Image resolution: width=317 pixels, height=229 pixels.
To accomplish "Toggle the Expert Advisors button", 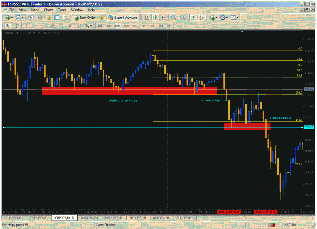I will click(123, 18).
